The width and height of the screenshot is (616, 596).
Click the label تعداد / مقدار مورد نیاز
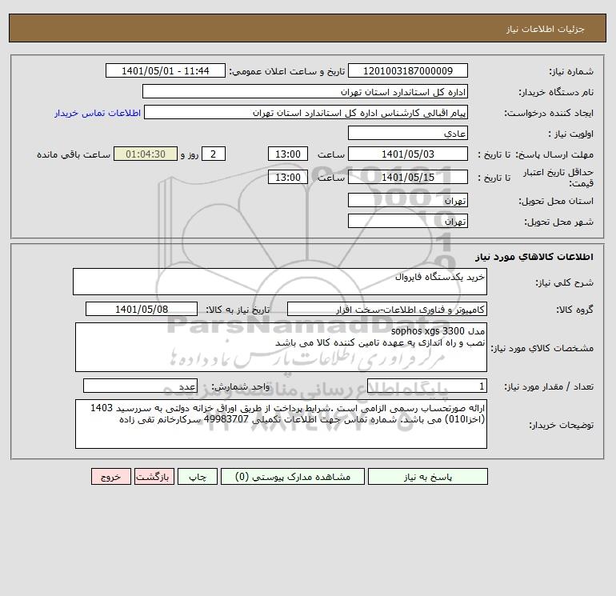pos(549,386)
